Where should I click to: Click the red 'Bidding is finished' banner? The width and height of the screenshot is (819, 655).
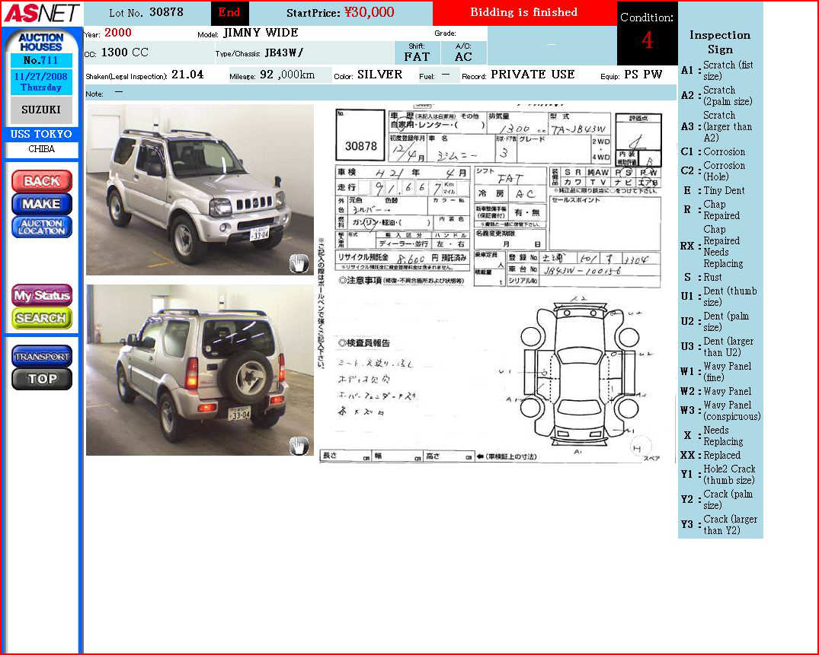point(524,13)
